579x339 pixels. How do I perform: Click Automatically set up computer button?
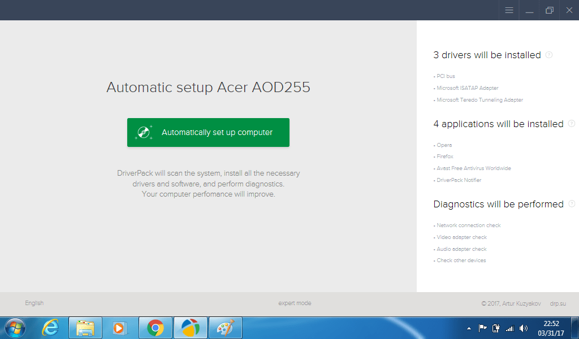(208, 132)
